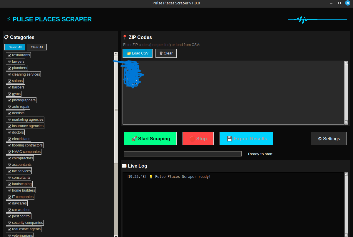The image size is (353, 237).
Task: Click the folder icon on Load CSV
Action: (128, 53)
